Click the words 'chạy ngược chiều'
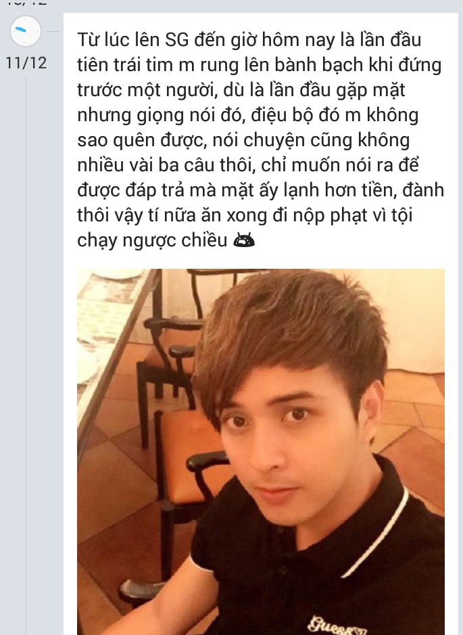This screenshot has height=635, width=463. [x=153, y=240]
